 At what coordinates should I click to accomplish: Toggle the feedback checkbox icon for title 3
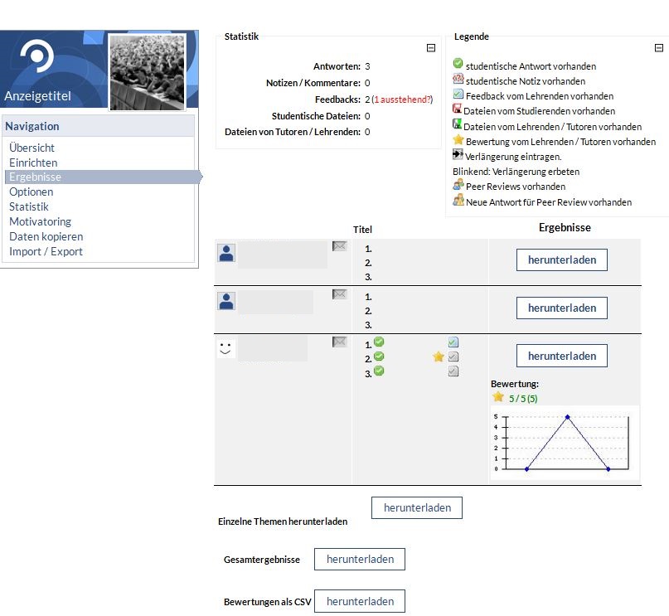pos(453,371)
